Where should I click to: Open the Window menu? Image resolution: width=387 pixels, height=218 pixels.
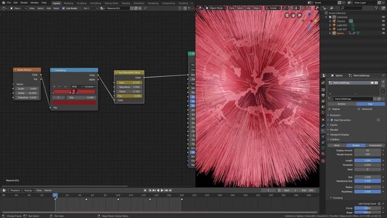34,2
